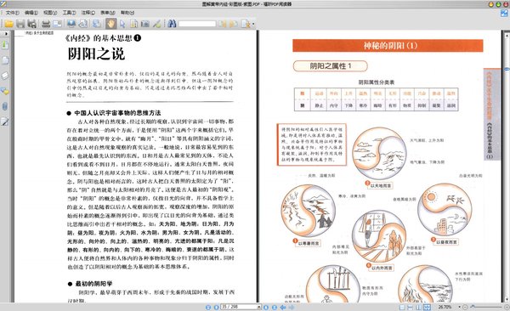510x311 pixels.
Task: Open the 文件 (File) menu
Action: 13,13
